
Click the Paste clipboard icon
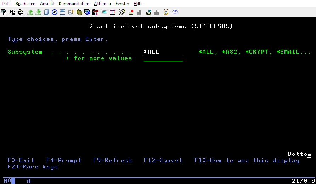pyautogui.click(x=21, y=12)
